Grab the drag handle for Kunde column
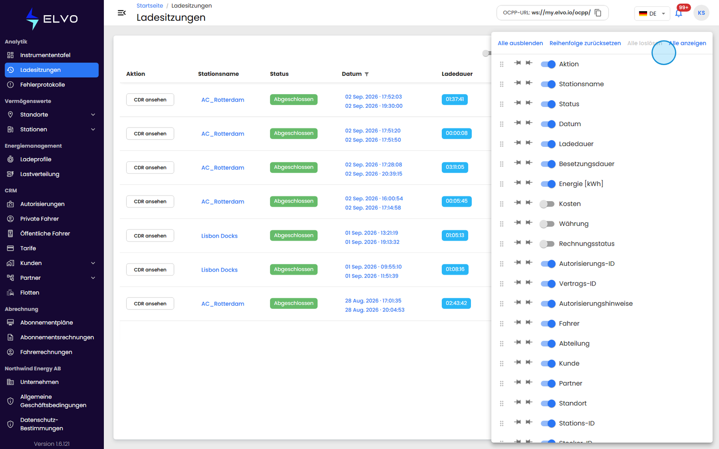Viewport: 719px width, 449px height. click(502, 364)
